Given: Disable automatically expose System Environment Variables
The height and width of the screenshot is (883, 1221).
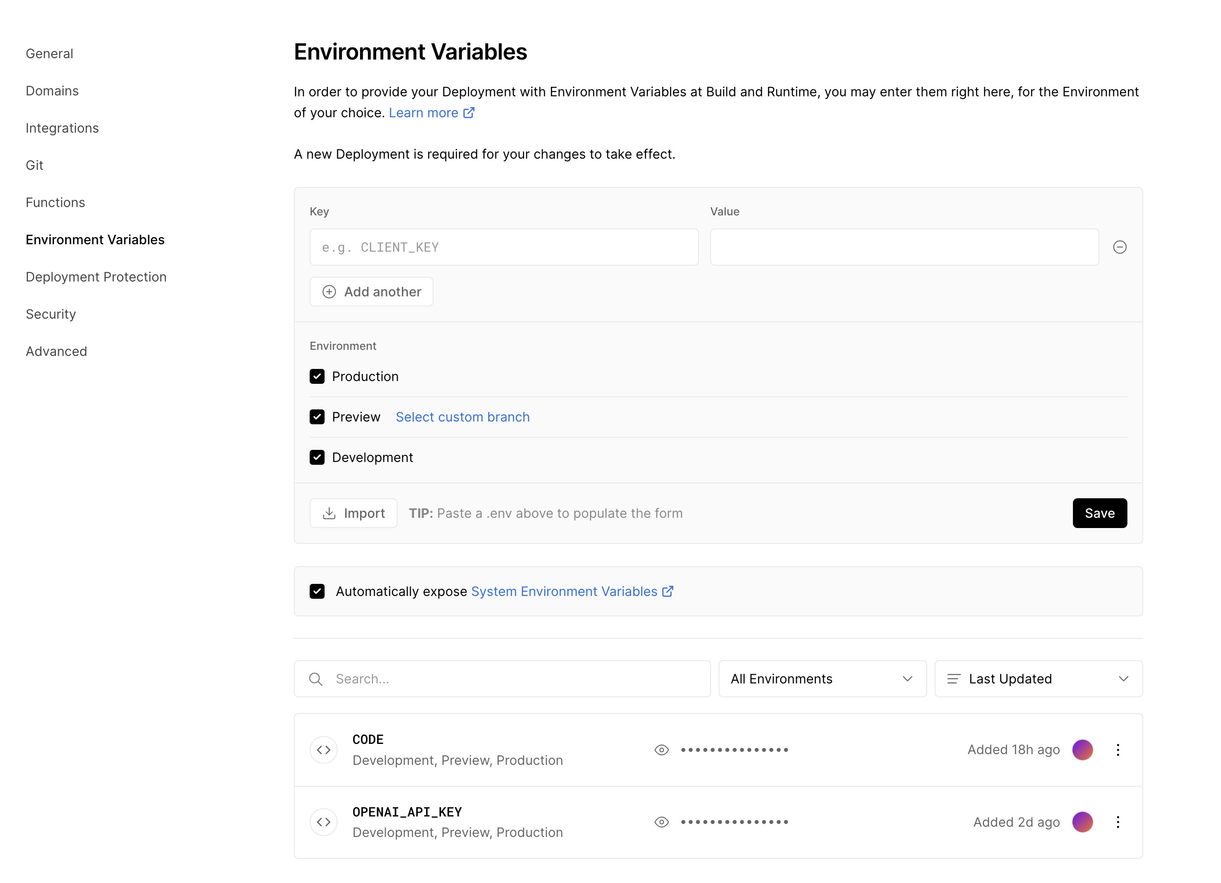Looking at the screenshot, I should pos(317,591).
